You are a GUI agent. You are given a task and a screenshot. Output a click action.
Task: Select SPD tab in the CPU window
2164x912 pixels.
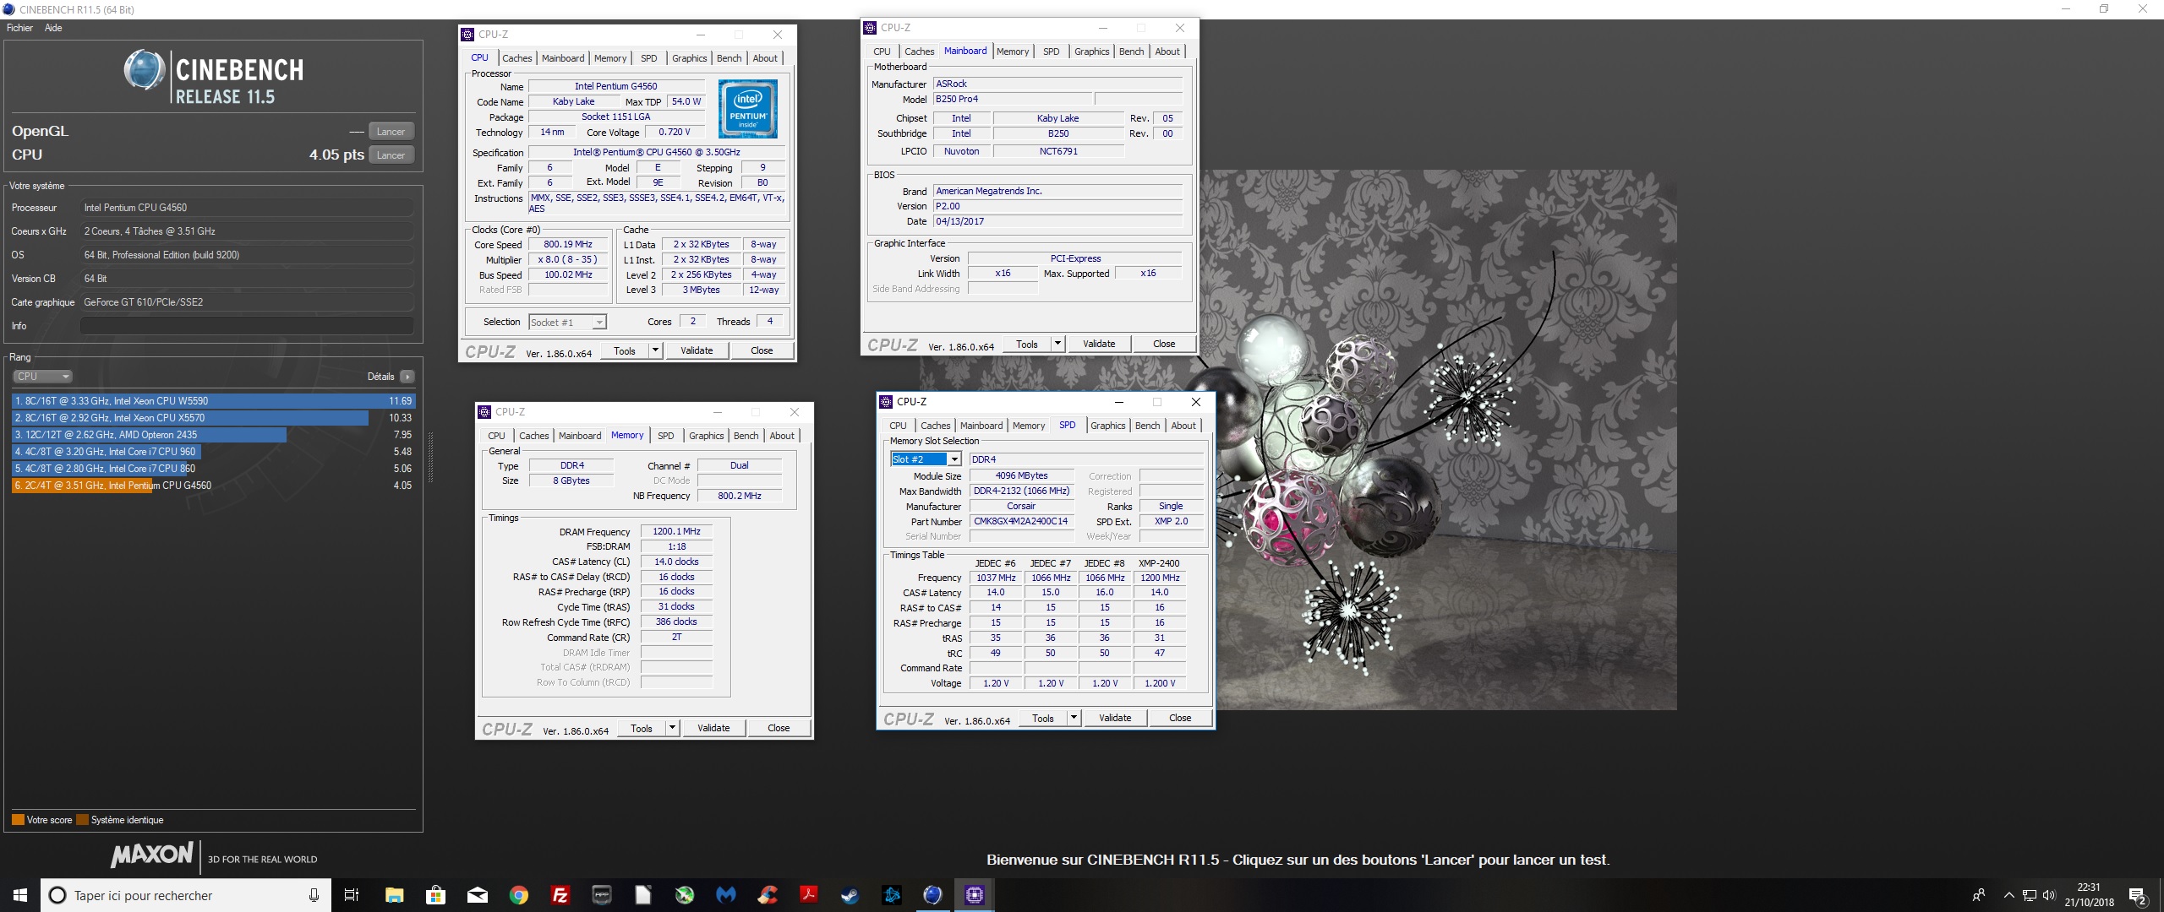[648, 58]
